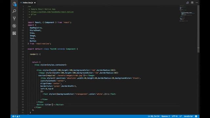
Task: Click 'react-native' import source text
Action: pos(43,44)
